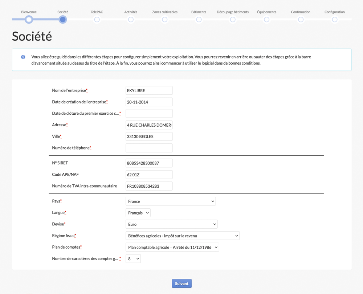Viewport: 363px width, 294px height.
Task: Go to the Bienvenue step circle
Action: (29, 20)
